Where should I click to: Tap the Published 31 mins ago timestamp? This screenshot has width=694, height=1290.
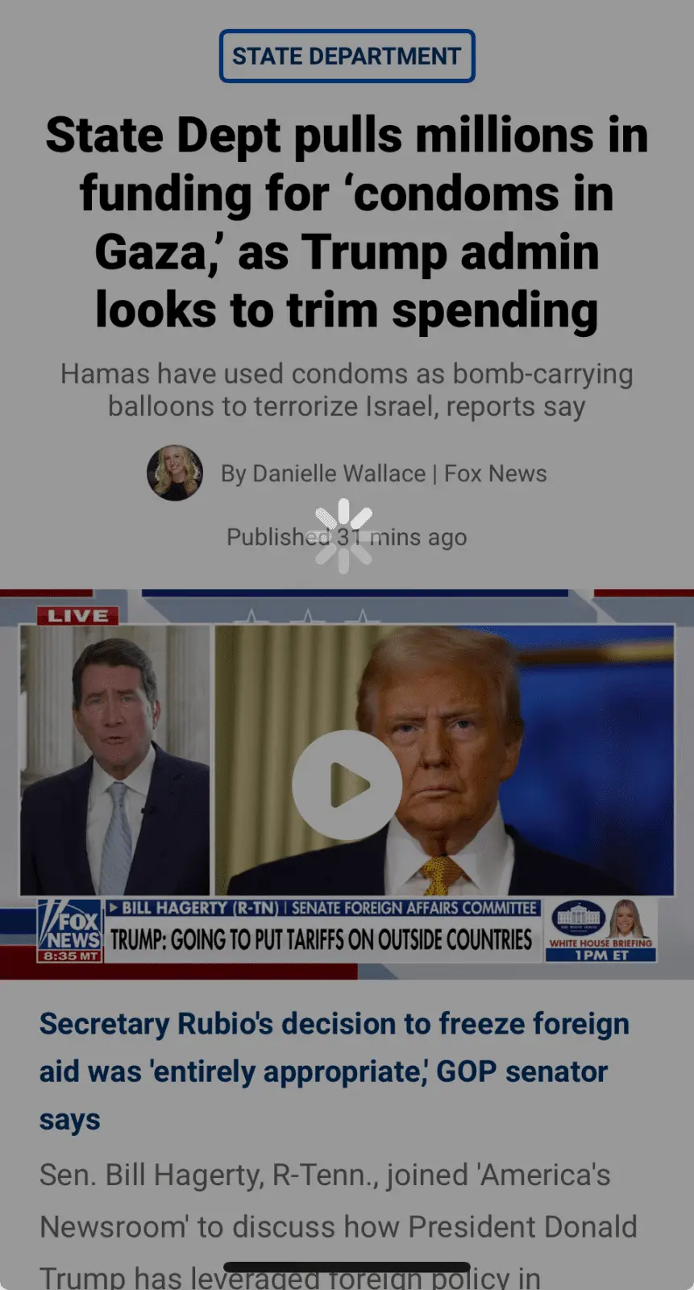tap(347, 537)
